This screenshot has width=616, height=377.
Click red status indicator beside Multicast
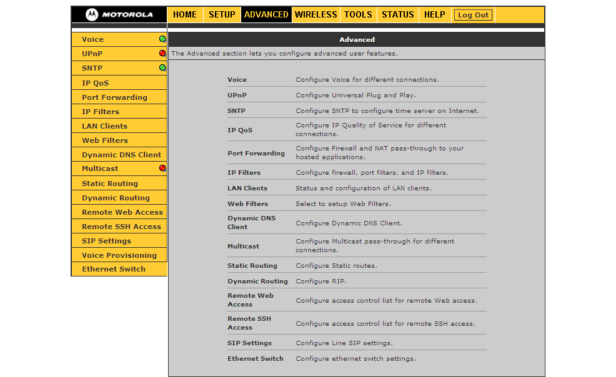(x=162, y=169)
